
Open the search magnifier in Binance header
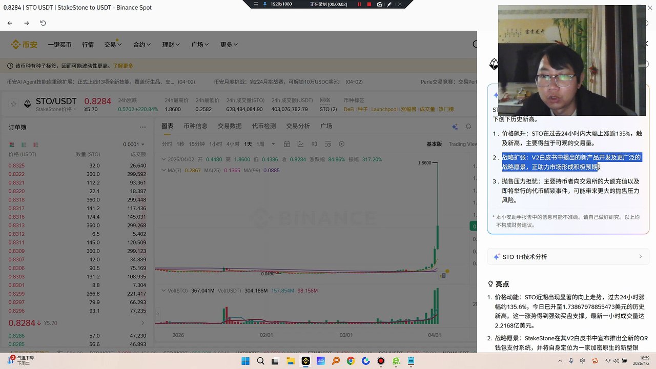pyautogui.click(x=475, y=45)
